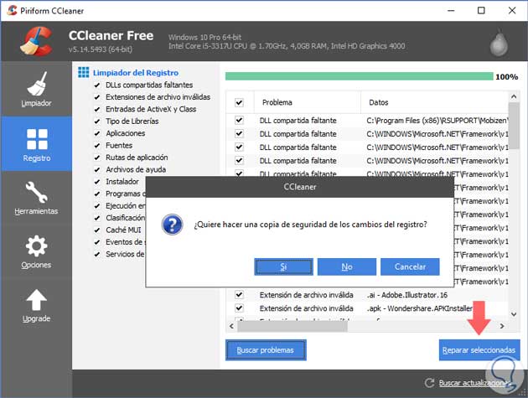
Task: Toggle the Aplicaciones checkbox
Action: pyautogui.click(x=97, y=134)
